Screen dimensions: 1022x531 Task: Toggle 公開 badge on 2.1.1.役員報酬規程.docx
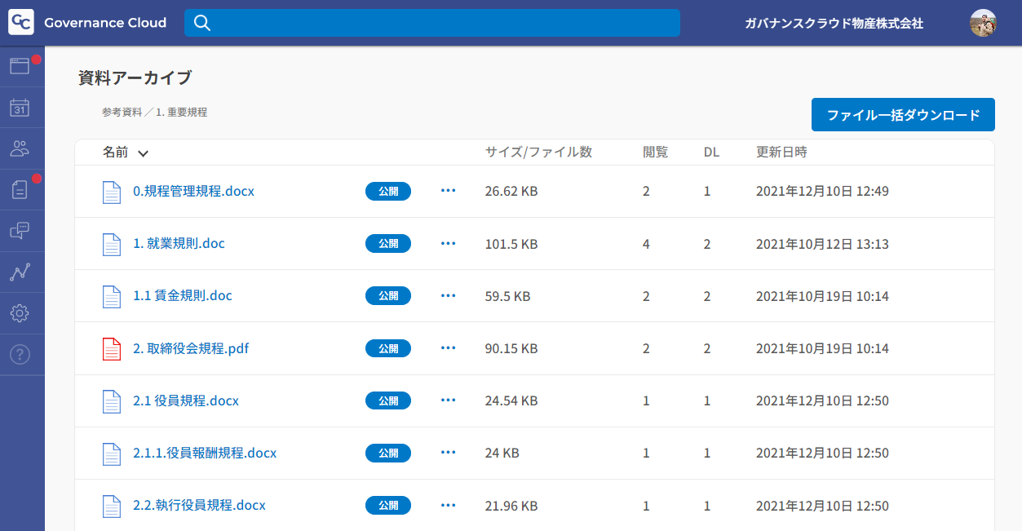388,452
